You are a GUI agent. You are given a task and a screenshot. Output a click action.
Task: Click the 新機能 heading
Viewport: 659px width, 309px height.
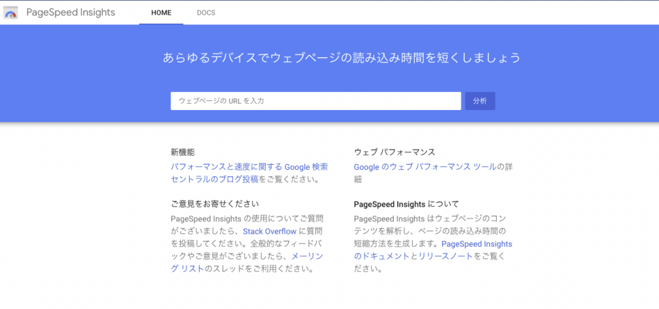(x=182, y=152)
